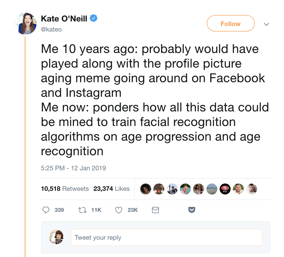
Task: Send tweet via the envelope message icon
Action: (155, 210)
